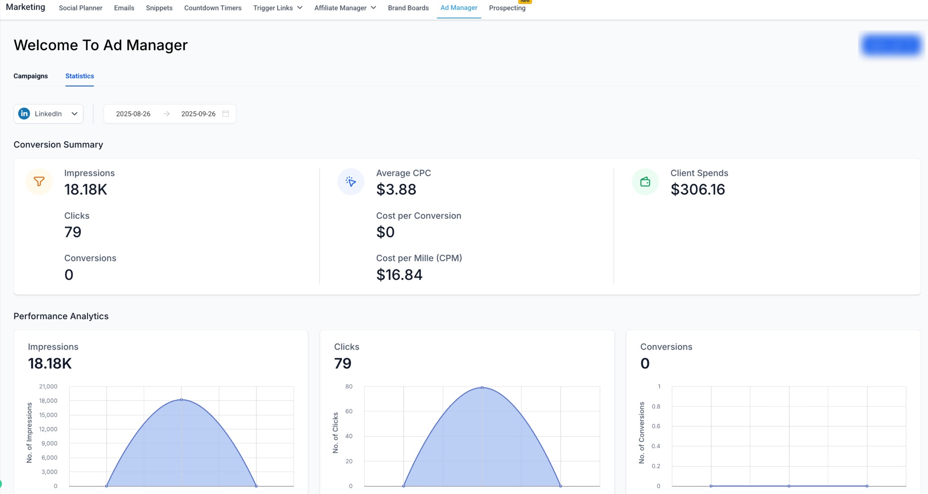The height and width of the screenshot is (494, 928).
Task: Click the start date 2025-08-26 field
Action: (x=133, y=114)
